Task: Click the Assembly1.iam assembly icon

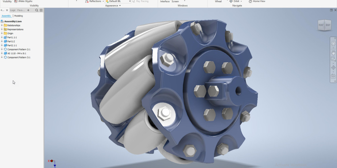Action: point(2,22)
